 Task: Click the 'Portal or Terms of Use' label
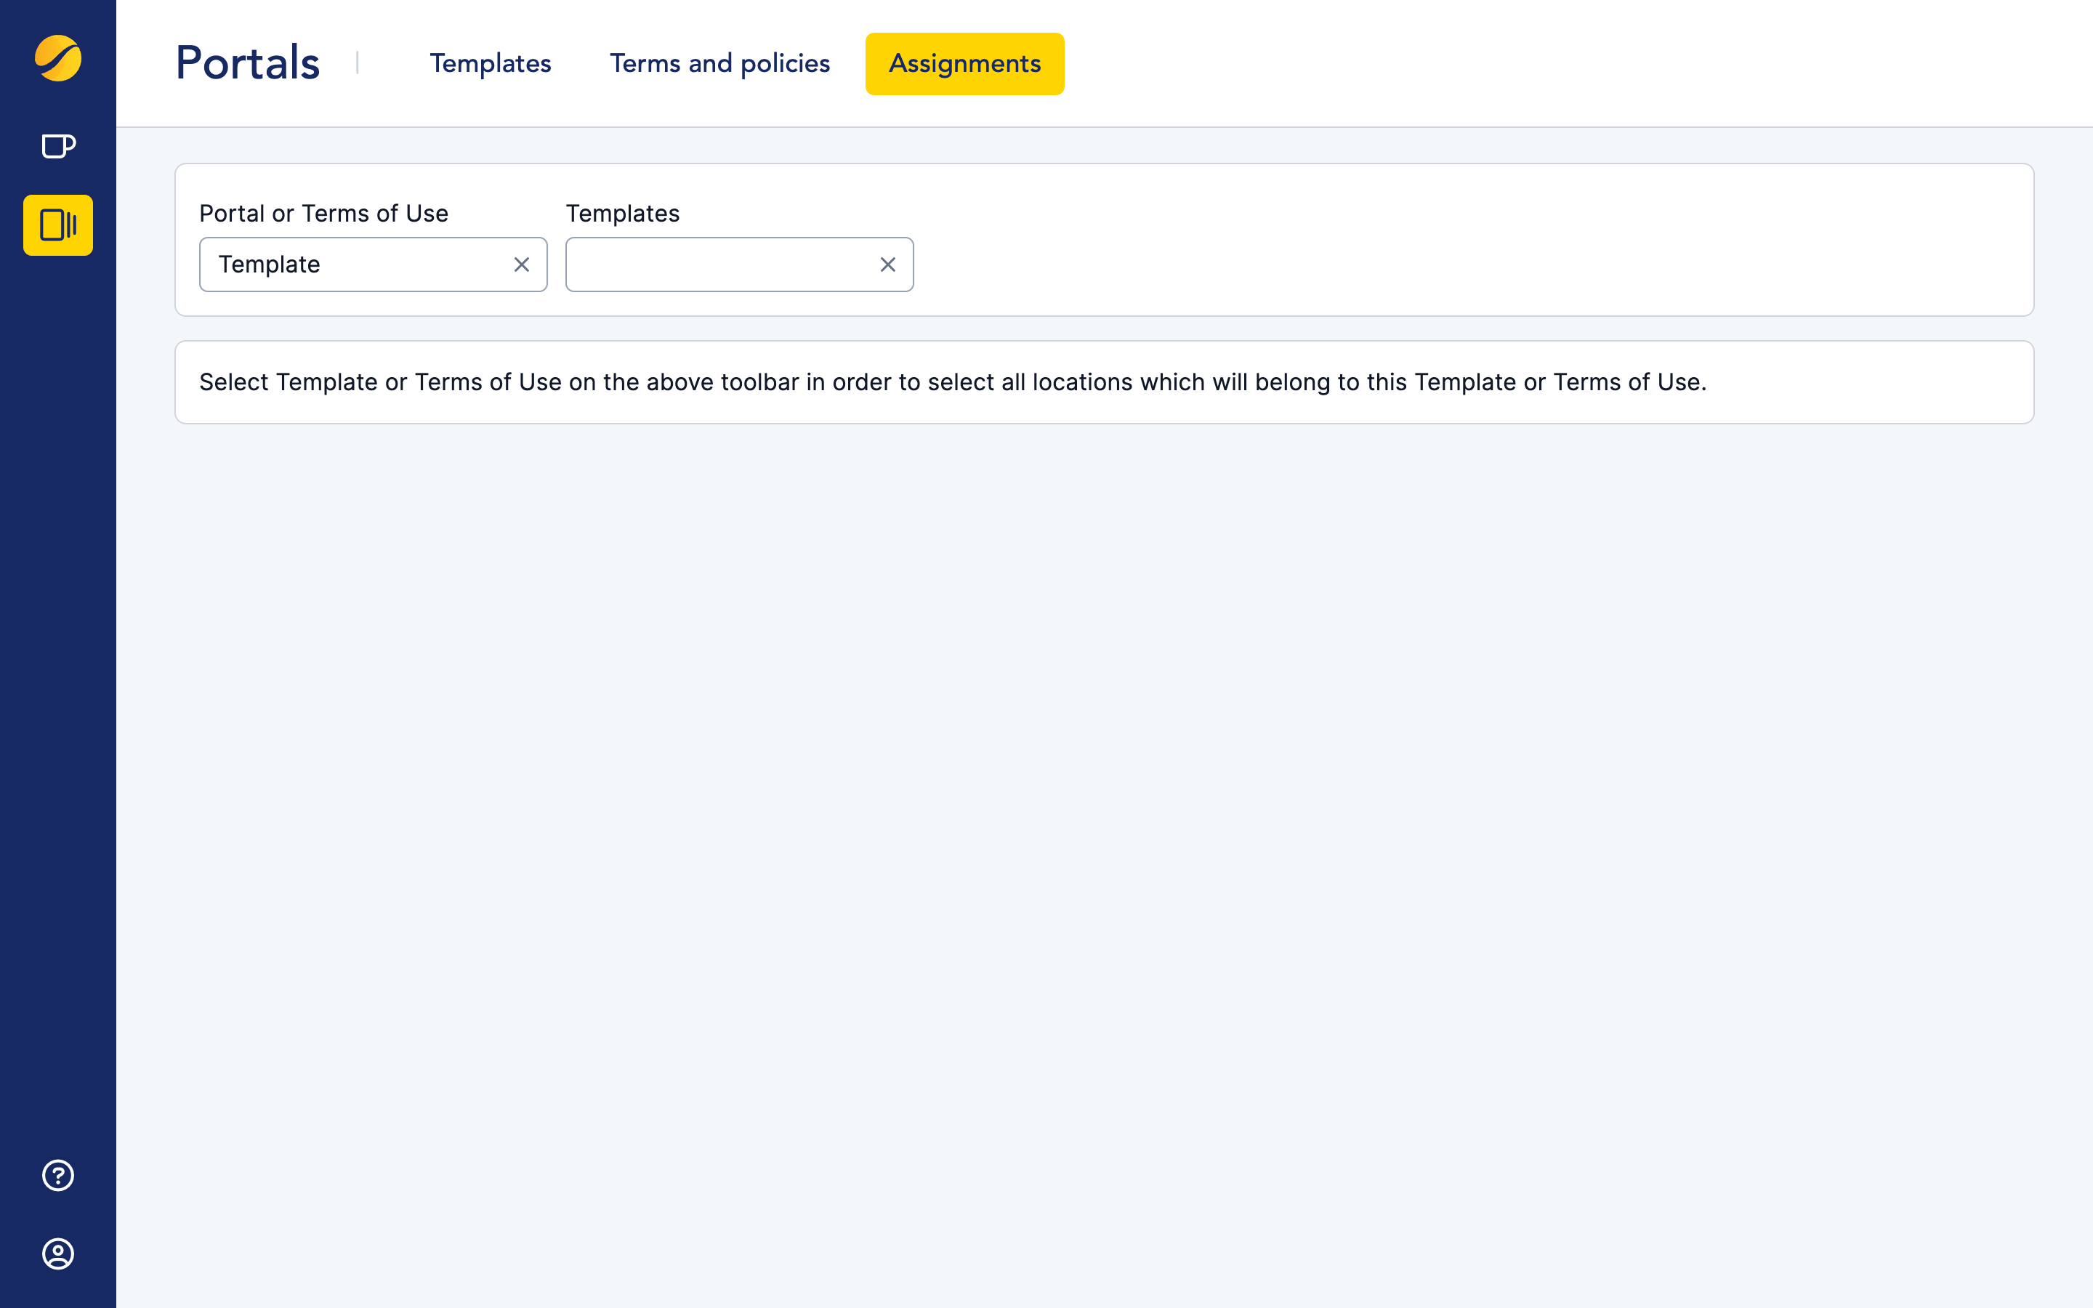(x=323, y=214)
